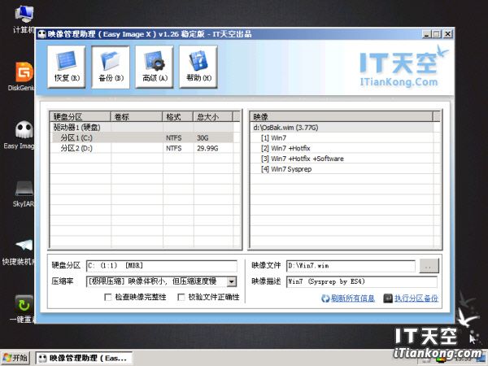The height and width of the screenshot is (366, 488).
Task: Click the 执行分区备份 link
Action: pos(416,298)
